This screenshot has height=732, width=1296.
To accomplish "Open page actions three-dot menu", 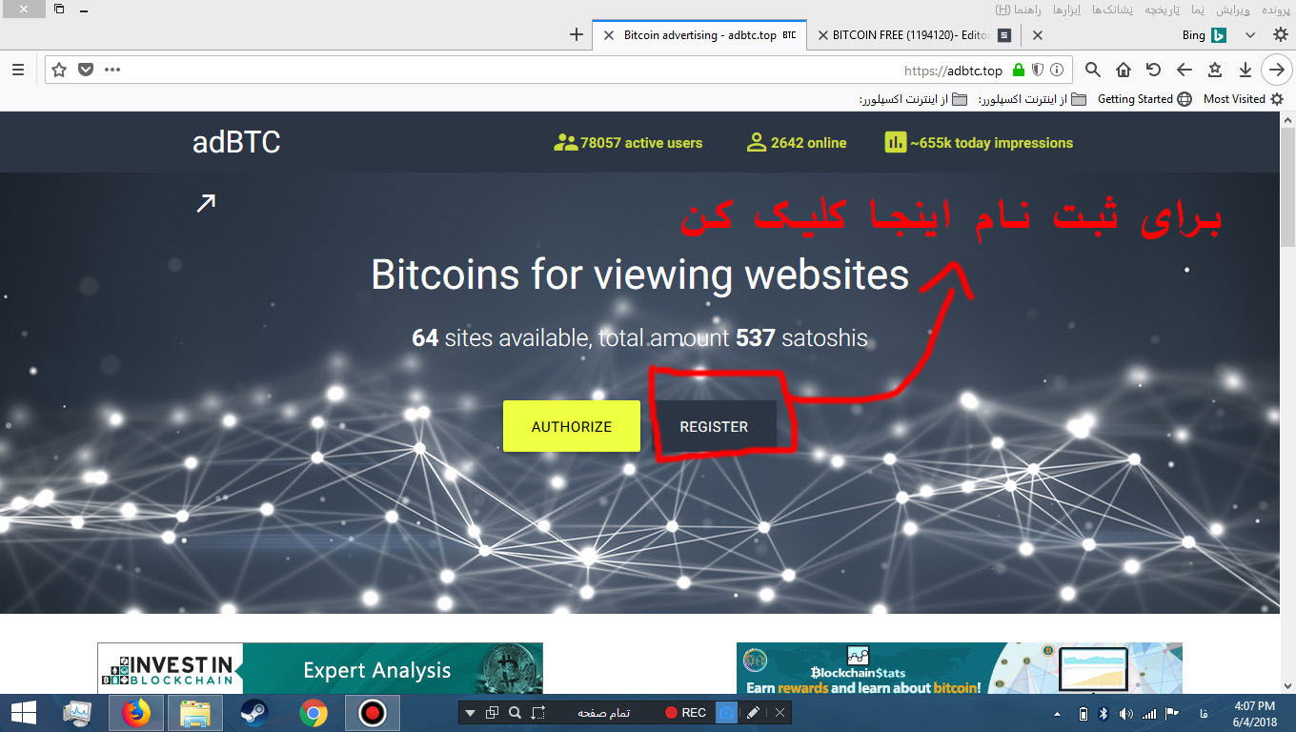I will click(112, 70).
